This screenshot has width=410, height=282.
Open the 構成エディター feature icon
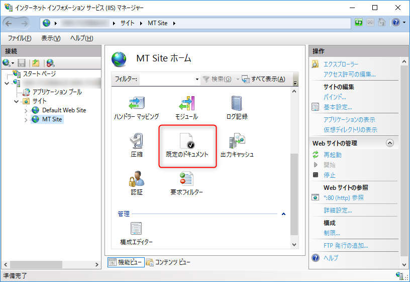pos(136,233)
